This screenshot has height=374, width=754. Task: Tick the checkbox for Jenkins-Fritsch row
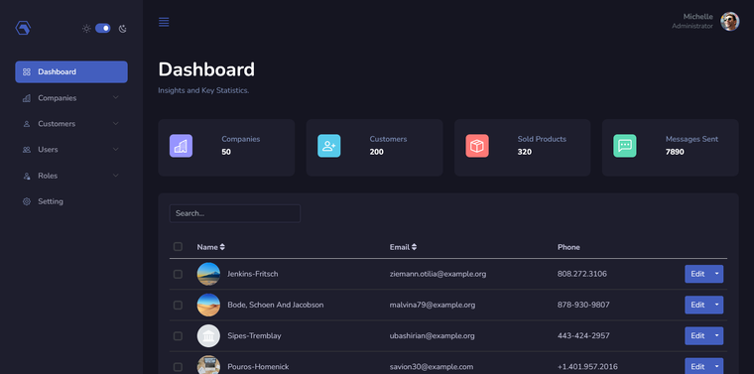tap(178, 274)
